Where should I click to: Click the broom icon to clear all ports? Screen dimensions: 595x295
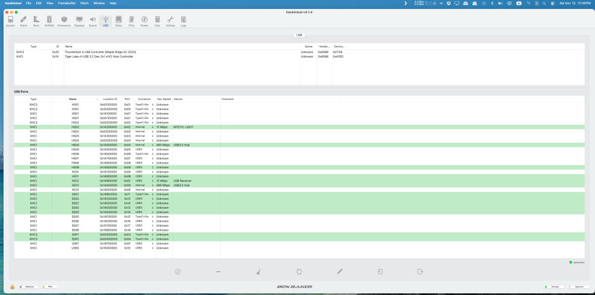pyautogui.click(x=258, y=271)
